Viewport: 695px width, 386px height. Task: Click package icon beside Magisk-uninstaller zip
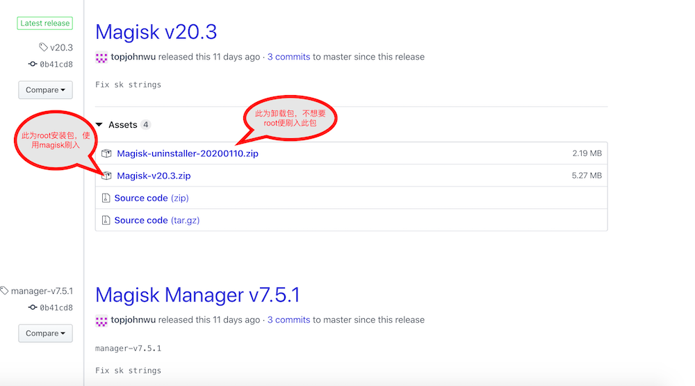click(106, 153)
